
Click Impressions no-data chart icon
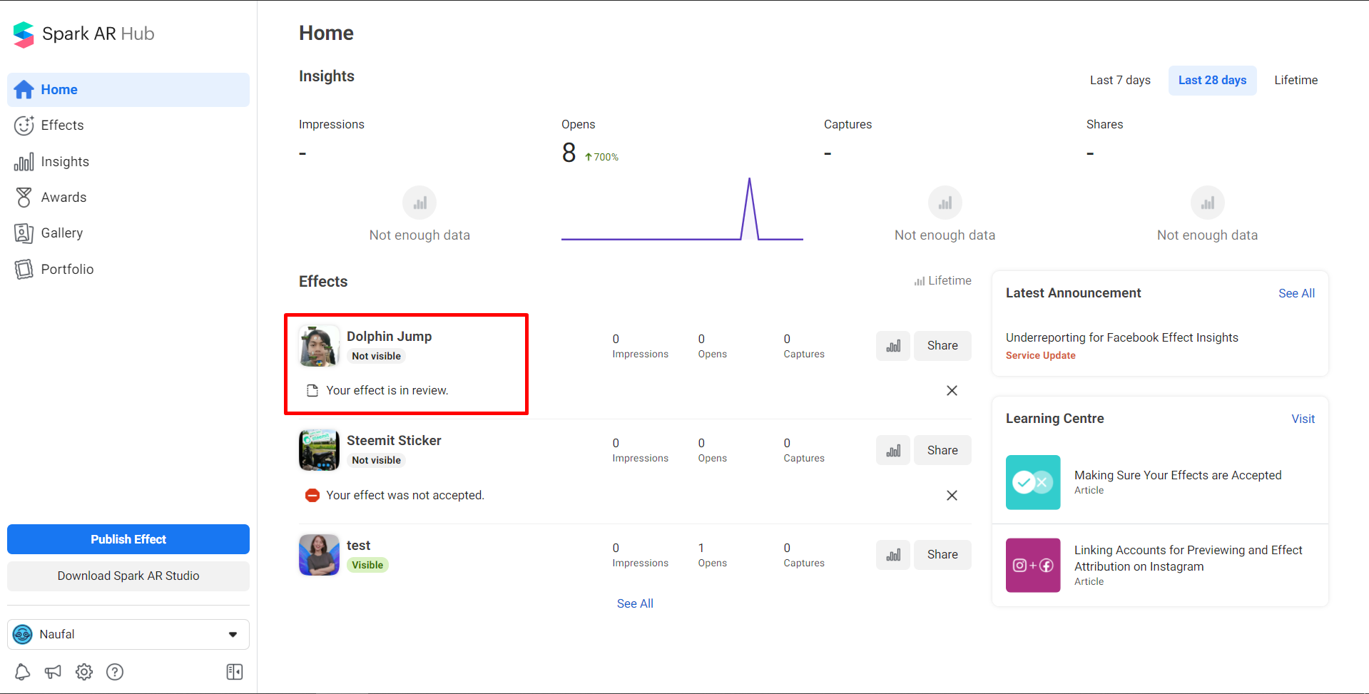[x=419, y=203]
